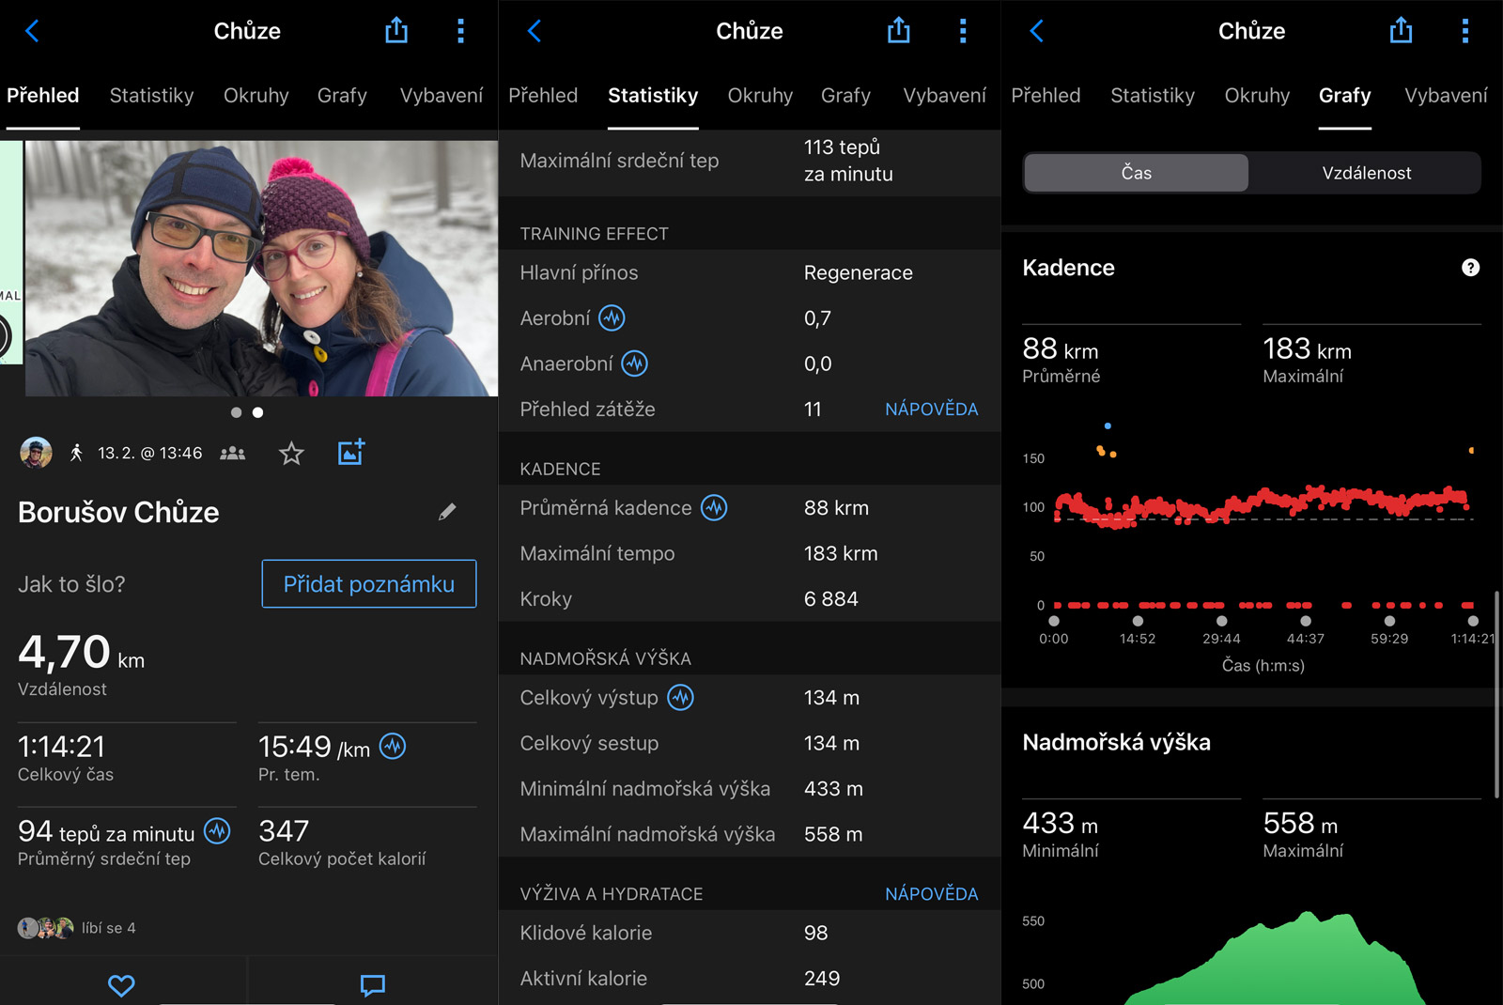This screenshot has height=1005, width=1503.
Task: Switch graph axis to Vzdálenost
Action: click(1366, 173)
